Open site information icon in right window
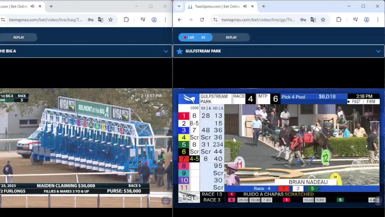 (x=215, y=20)
